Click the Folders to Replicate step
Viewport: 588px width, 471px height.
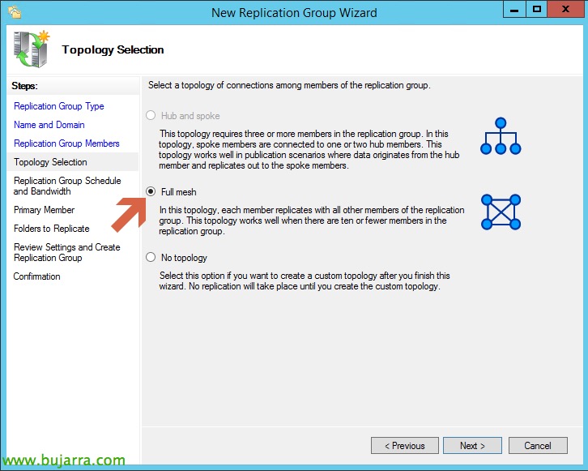click(51, 229)
